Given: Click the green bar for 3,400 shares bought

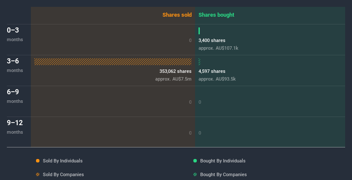Looking at the screenshot, I should coord(199,31).
